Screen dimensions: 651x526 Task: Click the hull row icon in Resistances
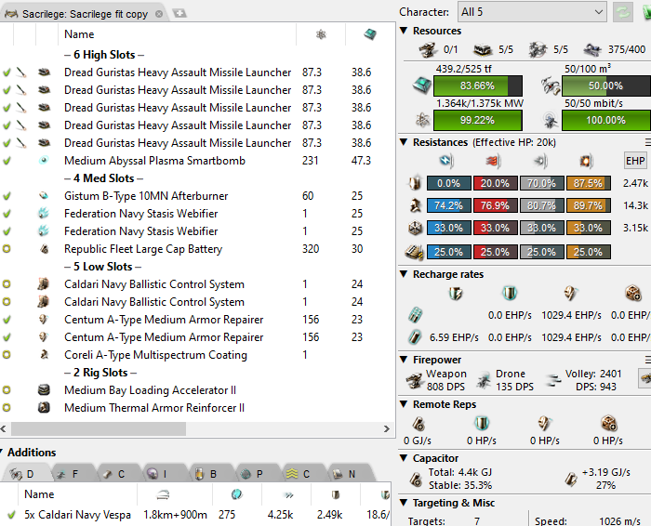pos(415,228)
